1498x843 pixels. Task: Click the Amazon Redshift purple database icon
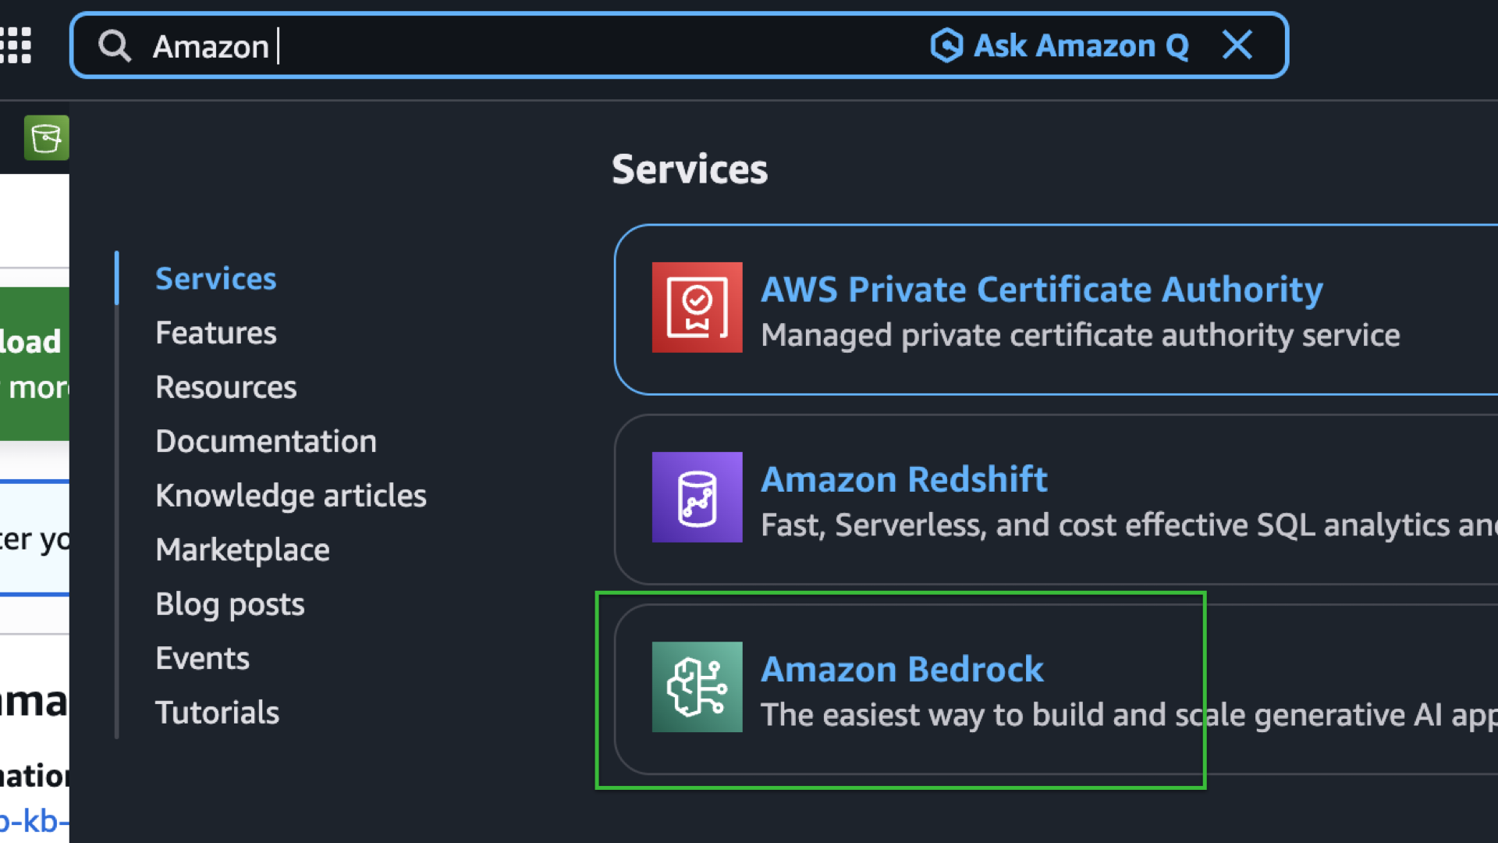click(697, 497)
